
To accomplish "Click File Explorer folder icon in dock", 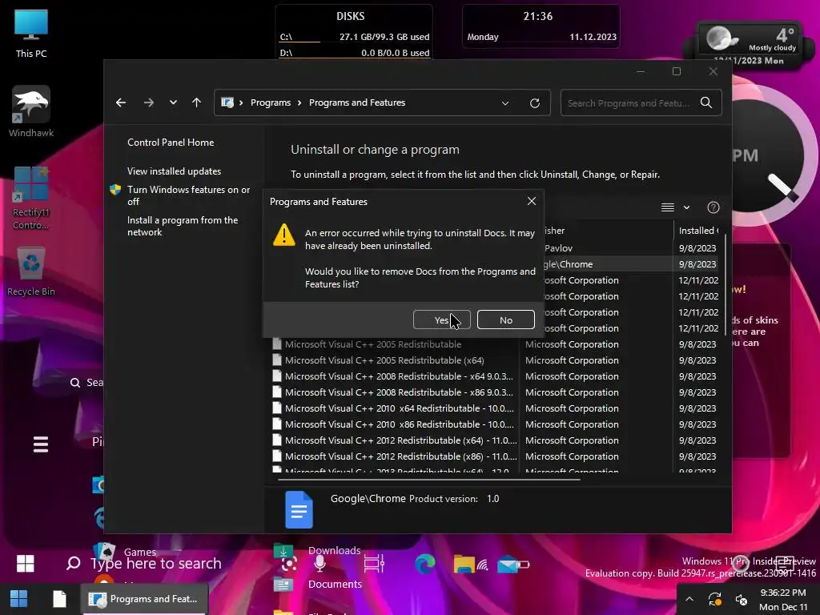I will 464,564.
